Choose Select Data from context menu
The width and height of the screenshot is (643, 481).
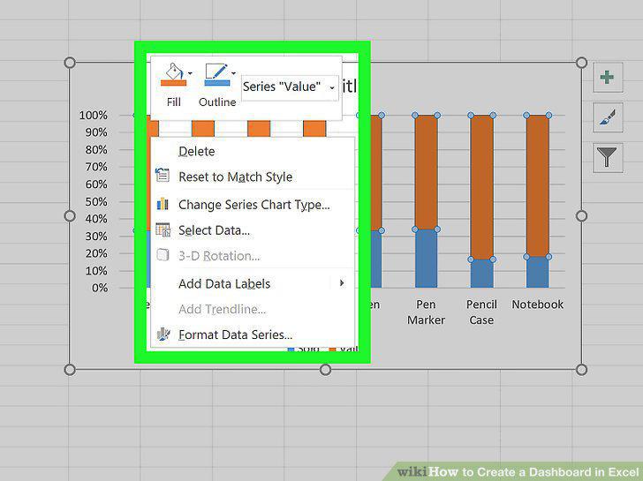pos(253,230)
